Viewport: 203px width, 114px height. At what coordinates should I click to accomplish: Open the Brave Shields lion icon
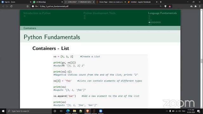pyautogui.click(x=166, y=6)
